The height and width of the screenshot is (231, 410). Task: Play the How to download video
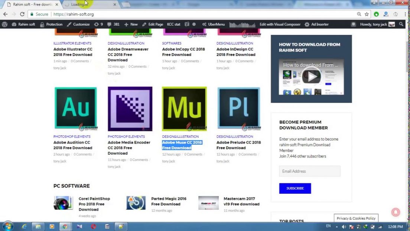coord(311,77)
